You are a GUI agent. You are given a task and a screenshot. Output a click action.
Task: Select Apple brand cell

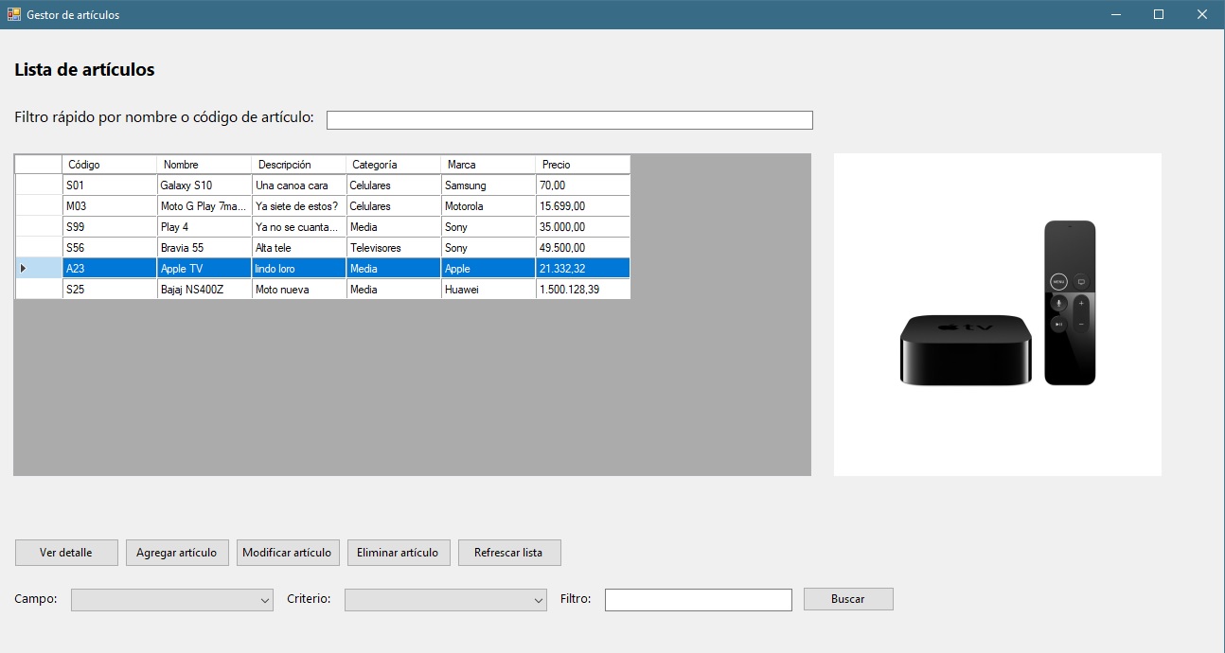coord(488,269)
